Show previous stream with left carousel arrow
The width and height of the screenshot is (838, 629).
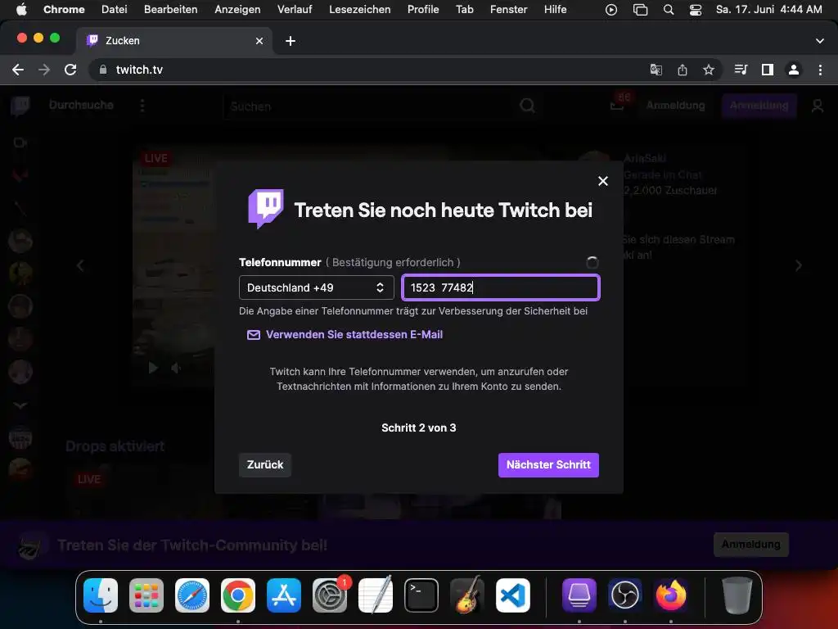click(80, 266)
